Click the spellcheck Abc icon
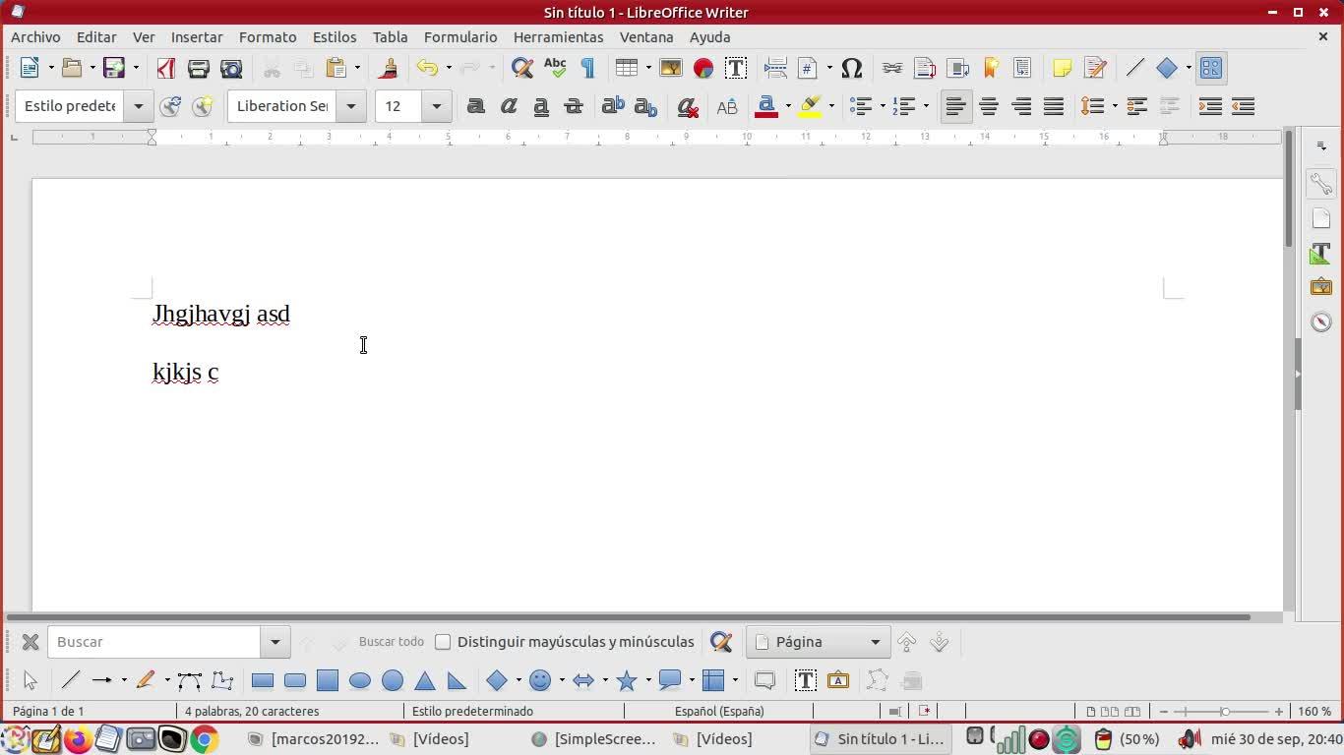The width and height of the screenshot is (1344, 755). pos(555,68)
